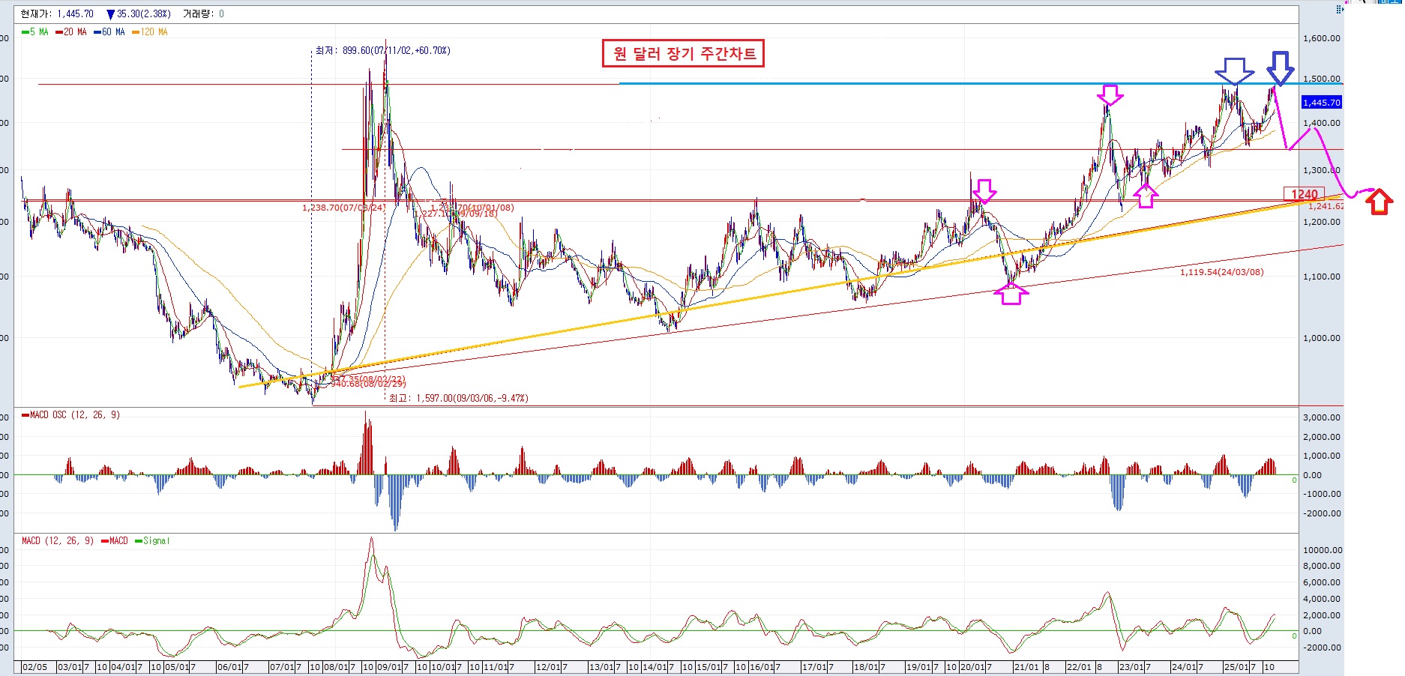Open the MACD (12, 26, 9) indicator title
The width and height of the screenshot is (1405, 676).
(57, 541)
